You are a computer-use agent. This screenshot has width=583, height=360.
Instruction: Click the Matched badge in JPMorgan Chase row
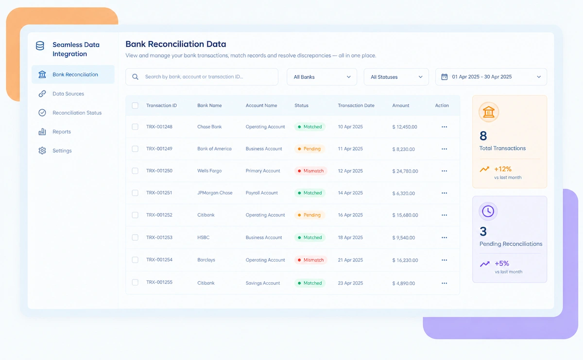click(x=309, y=193)
